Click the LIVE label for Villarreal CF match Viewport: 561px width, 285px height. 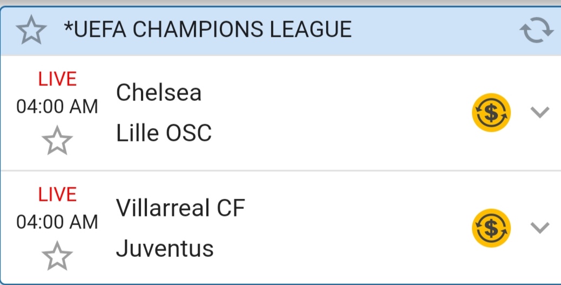pos(57,194)
